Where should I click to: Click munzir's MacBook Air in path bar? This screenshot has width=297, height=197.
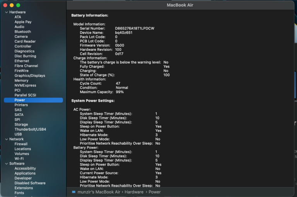pos(99,192)
